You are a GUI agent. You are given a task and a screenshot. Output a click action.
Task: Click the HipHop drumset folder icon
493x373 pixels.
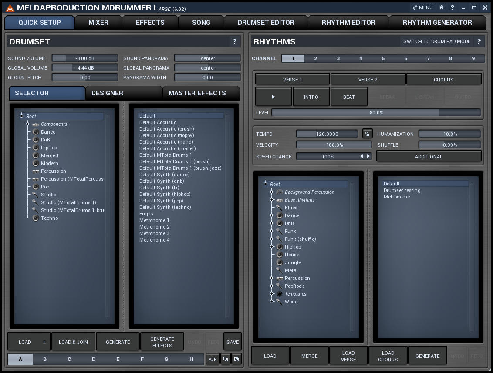[36, 148]
